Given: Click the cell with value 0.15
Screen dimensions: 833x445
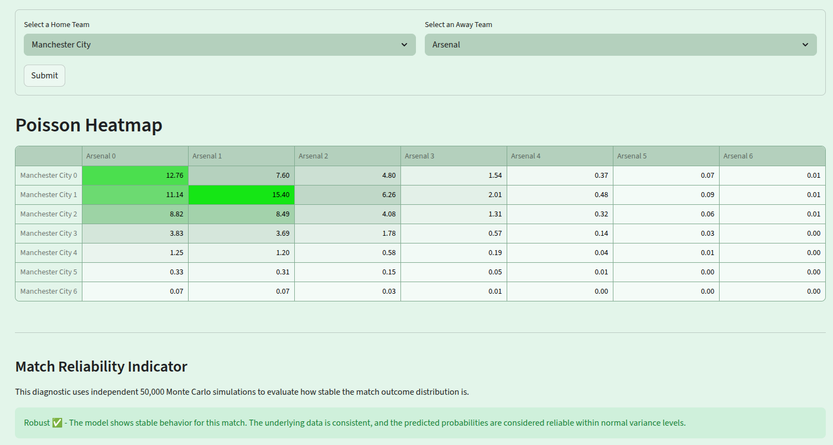Looking at the screenshot, I should pos(347,272).
